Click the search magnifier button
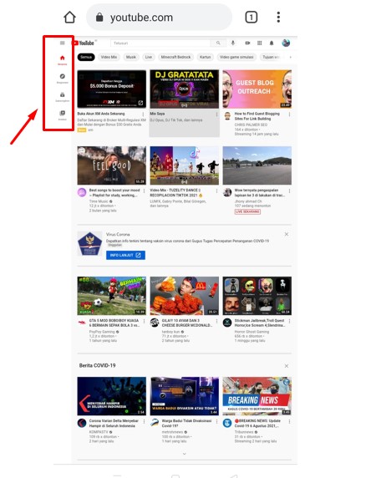Viewport: 366px width, 478px height. [218, 43]
